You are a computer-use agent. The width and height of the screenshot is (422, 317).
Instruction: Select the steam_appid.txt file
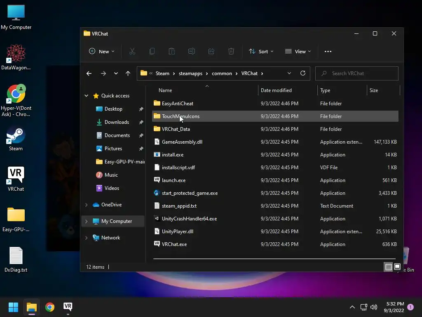(x=275, y=206)
